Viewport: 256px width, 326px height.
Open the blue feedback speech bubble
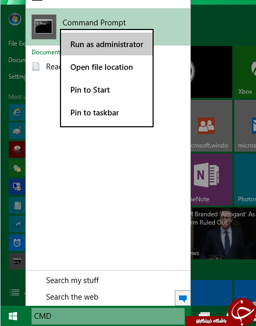point(183,298)
